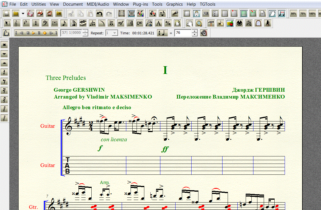Select the Tempo metronome tool

(x=267, y=23)
